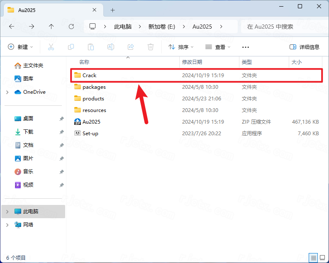Switch to details list view in status bar
329x263 pixels.
pyautogui.click(x=313, y=257)
